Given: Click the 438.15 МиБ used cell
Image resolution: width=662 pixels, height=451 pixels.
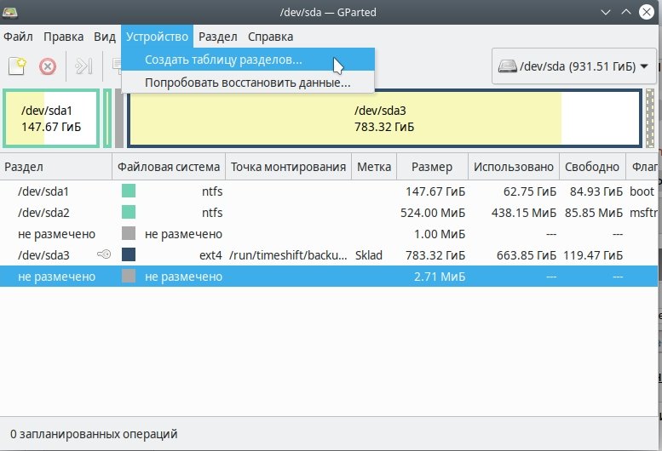Looking at the screenshot, I should point(523,213).
